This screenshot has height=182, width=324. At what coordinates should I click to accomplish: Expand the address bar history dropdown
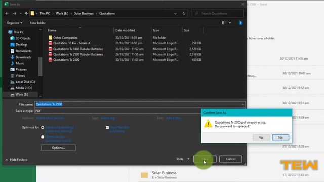(x=175, y=14)
